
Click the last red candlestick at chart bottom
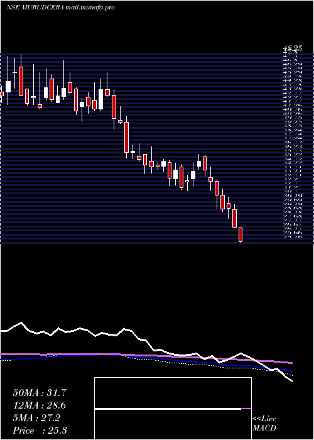coord(241,235)
